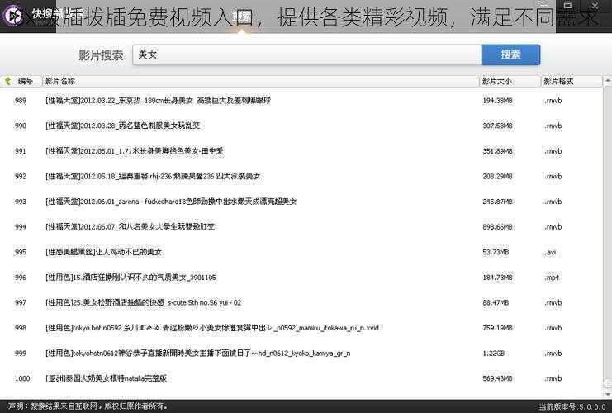Click the .rmvb format cell in row 1000

(553, 378)
